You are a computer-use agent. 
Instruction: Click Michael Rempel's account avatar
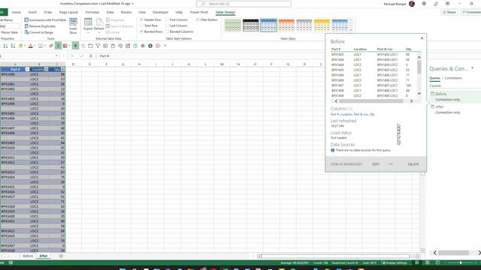point(412,4)
